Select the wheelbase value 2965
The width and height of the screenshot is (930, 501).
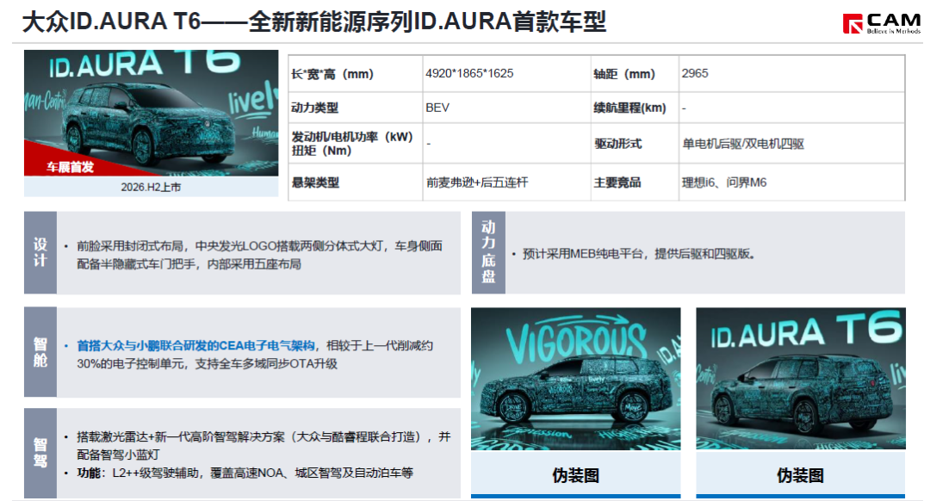point(695,73)
